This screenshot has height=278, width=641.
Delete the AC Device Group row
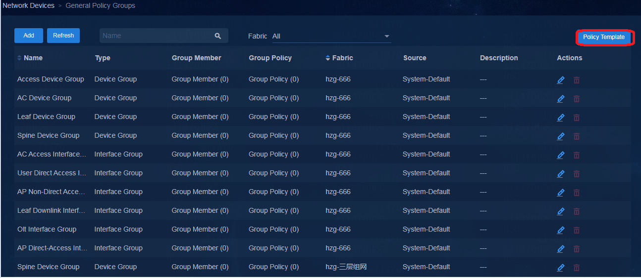[x=577, y=99]
